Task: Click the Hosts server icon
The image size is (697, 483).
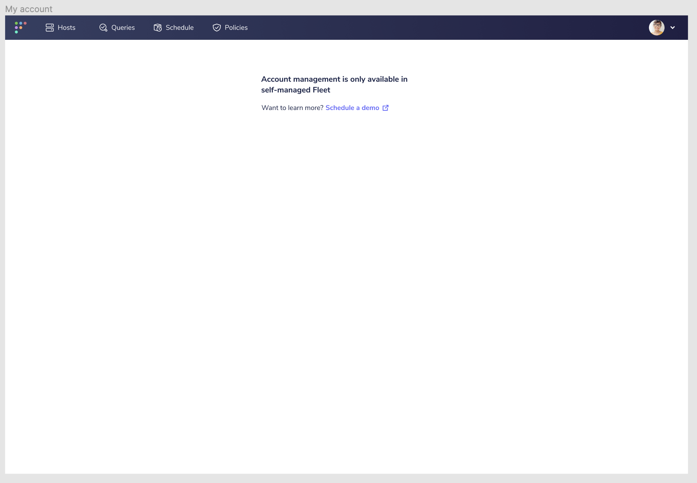Action: pos(50,27)
